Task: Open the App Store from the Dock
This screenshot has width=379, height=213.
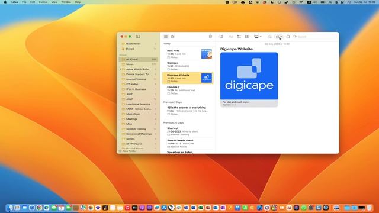Action: coord(164,208)
